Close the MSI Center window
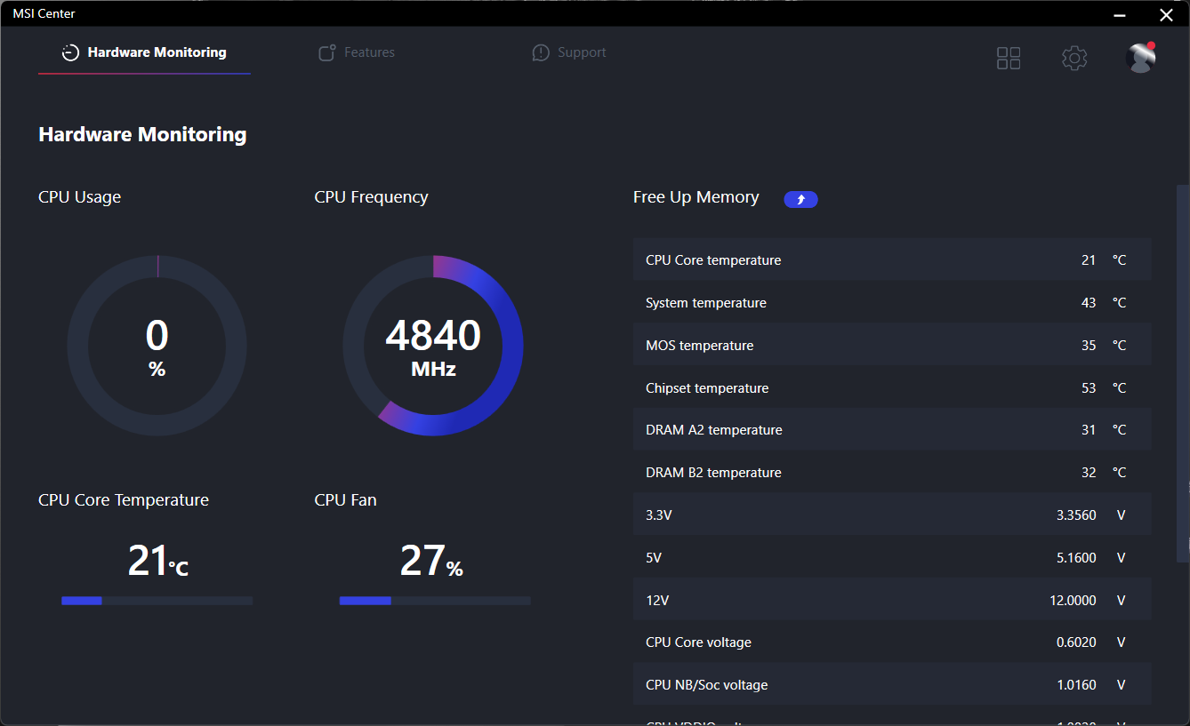 [x=1166, y=14]
